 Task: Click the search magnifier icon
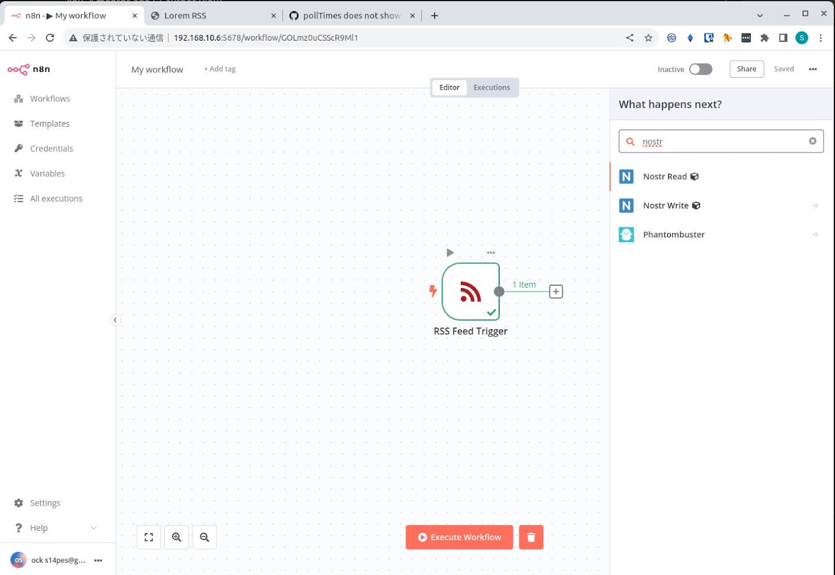point(631,141)
